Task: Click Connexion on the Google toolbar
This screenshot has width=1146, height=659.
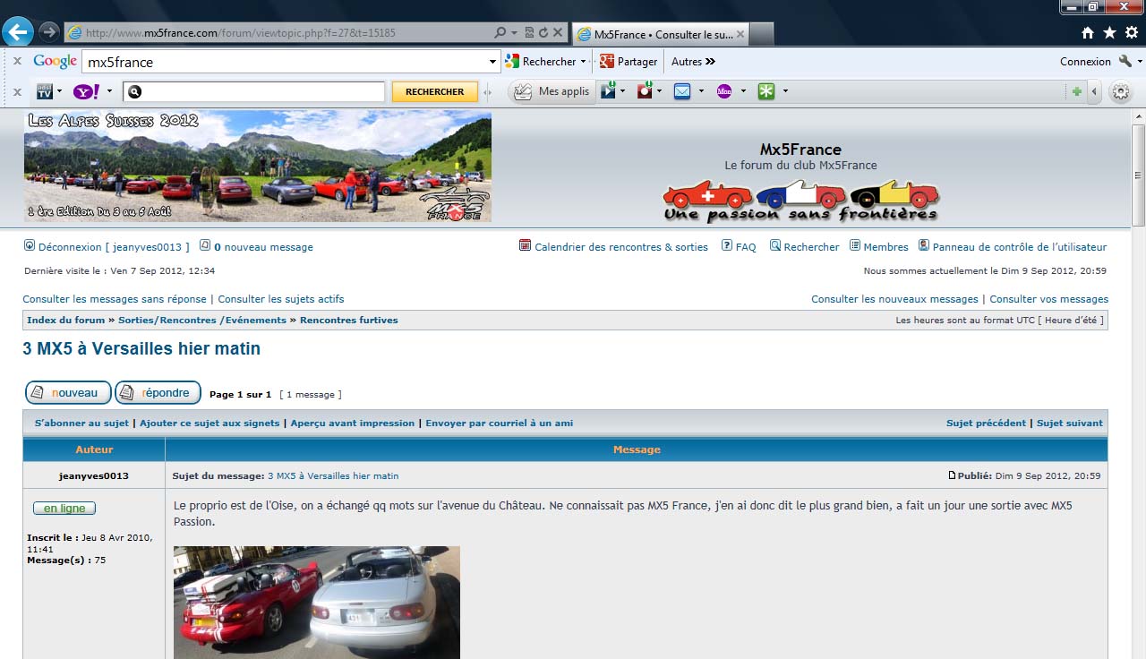Action: 1085,62
